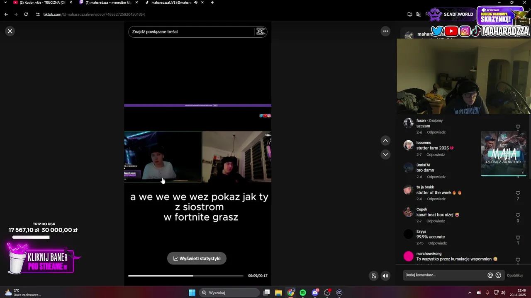This screenshot has height=298, width=531.
Task: Open Cepek's profile avatar
Action: pyautogui.click(x=409, y=212)
